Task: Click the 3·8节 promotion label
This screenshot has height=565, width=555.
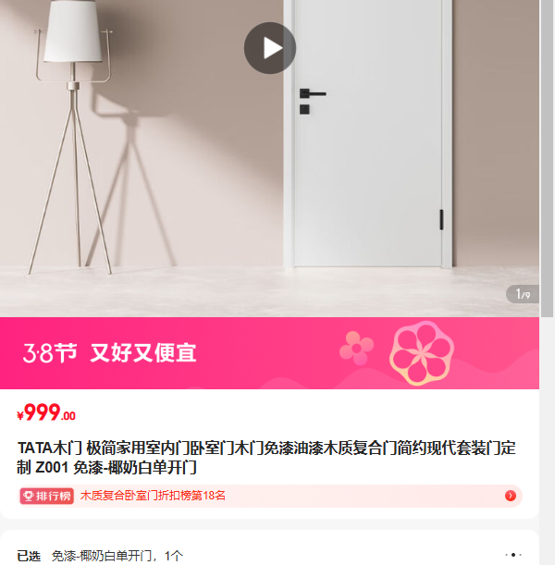Action: click(50, 352)
